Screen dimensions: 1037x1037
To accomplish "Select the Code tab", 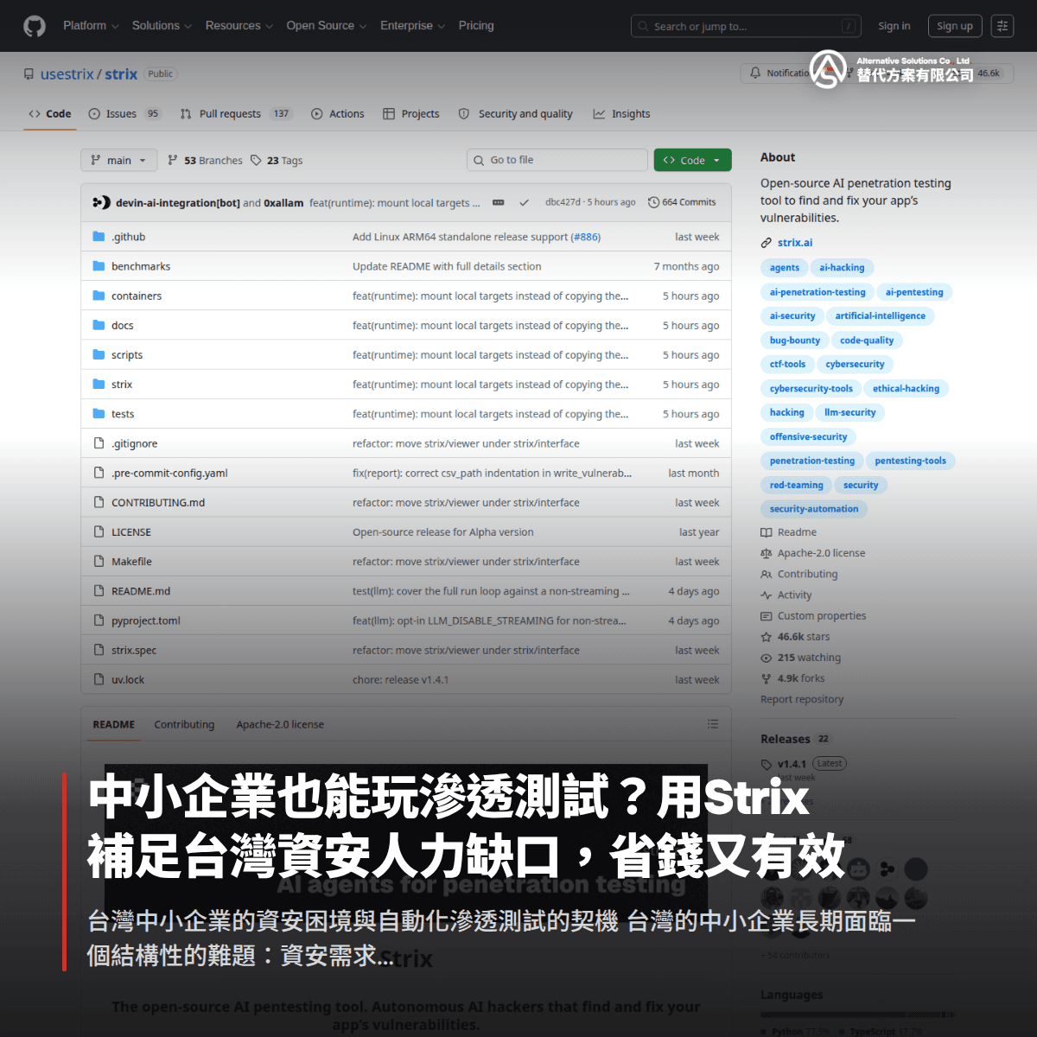I will [50, 113].
